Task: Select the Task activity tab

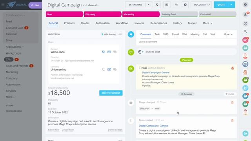Action: [157, 34]
